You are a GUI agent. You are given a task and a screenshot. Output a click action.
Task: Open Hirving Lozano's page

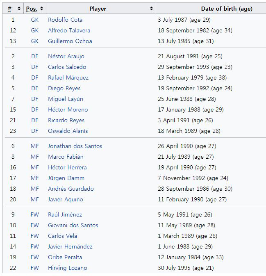point(67,268)
